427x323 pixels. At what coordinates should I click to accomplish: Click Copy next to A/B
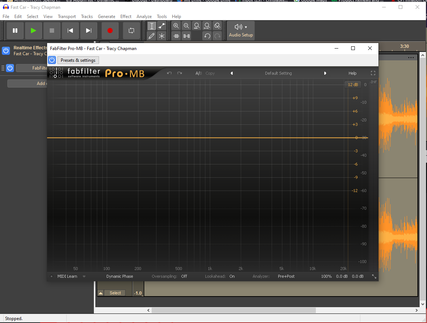click(x=210, y=73)
